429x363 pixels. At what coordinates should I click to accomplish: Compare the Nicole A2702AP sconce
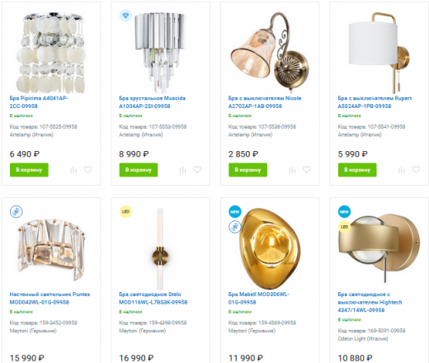[x=292, y=170]
